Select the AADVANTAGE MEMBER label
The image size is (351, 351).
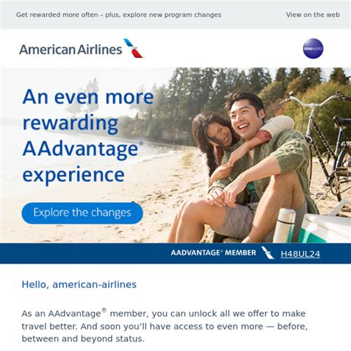click(213, 253)
